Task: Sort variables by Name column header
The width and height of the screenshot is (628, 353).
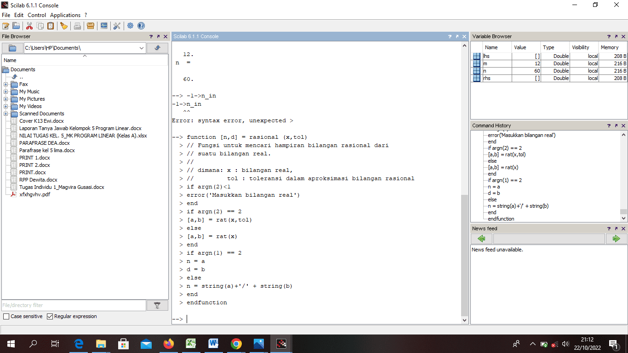Action: (x=497, y=47)
